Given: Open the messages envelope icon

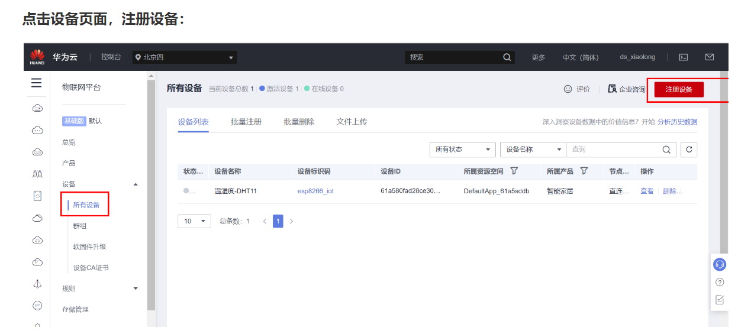Looking at the screenshot, I should 710,57.
